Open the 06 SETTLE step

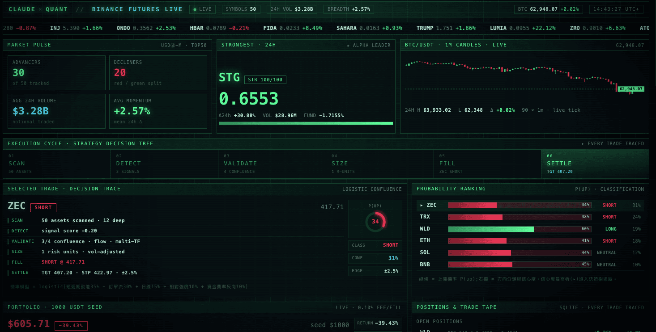595,164
